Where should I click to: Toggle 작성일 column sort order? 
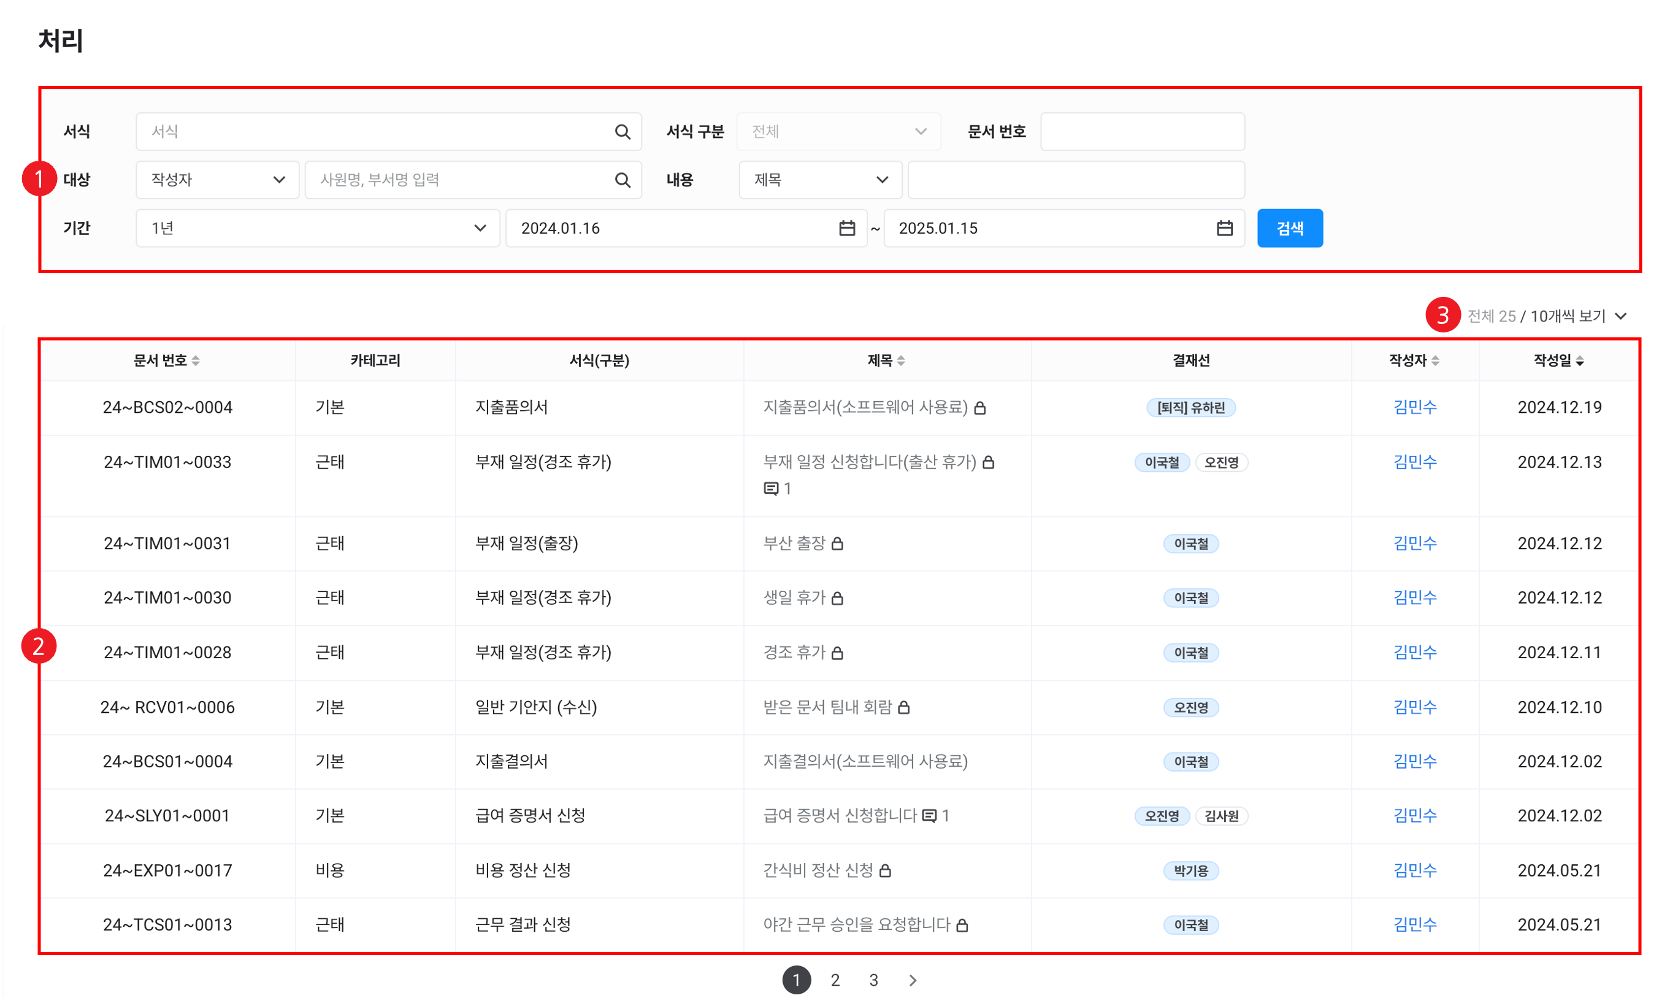[x=1580, y=361]
